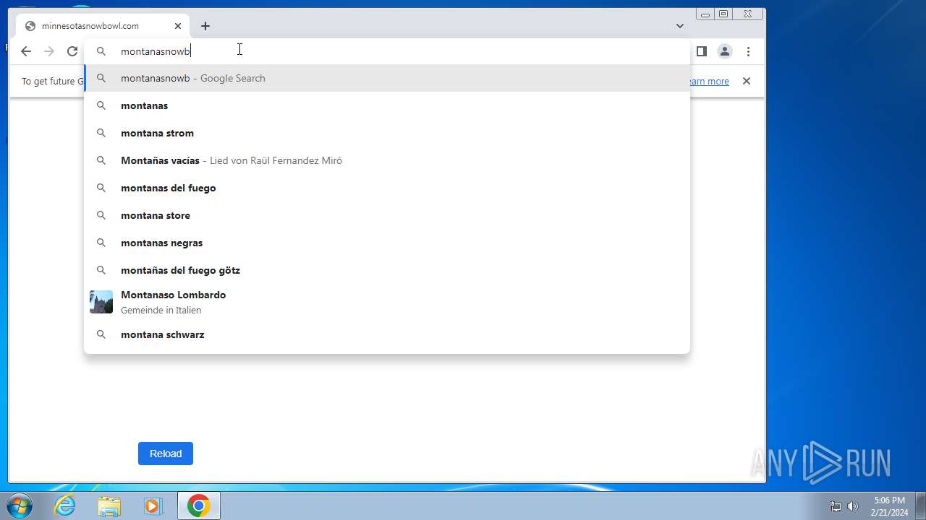Image resolution: width=926 pixels, height=520 pixels.
Task: Open the Chrome three-dot menu
Action: (749, 51)
